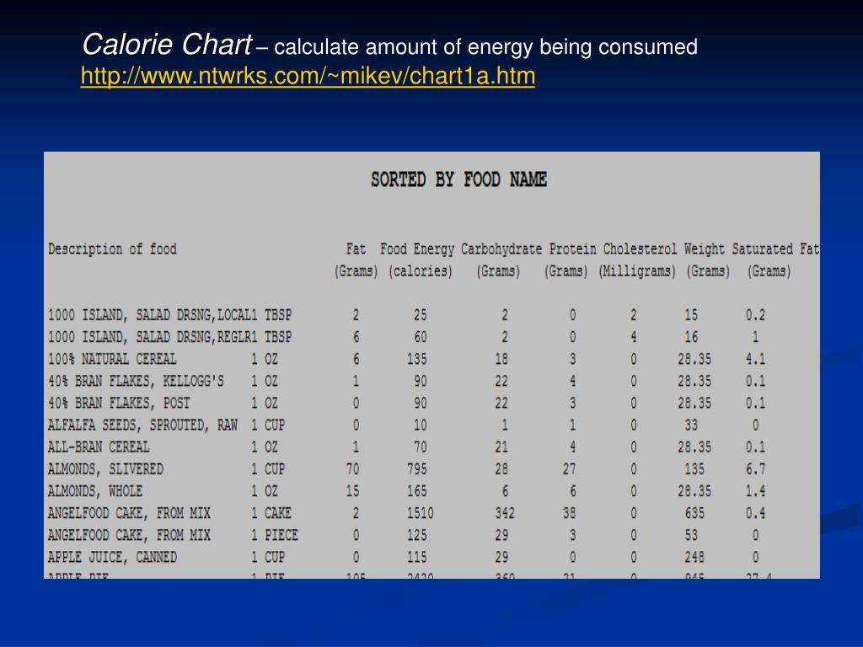Select the 'APPLE JUICE, CANNED' row name

point(112,558)
